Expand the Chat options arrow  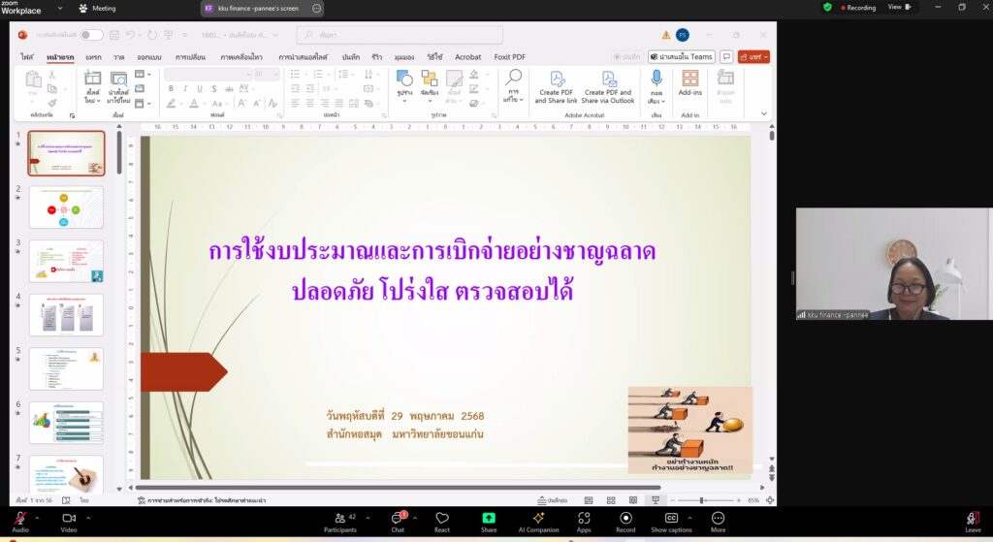tap(415, 518)
